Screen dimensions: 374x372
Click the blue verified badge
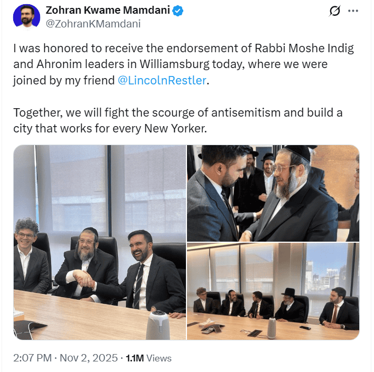178,11
